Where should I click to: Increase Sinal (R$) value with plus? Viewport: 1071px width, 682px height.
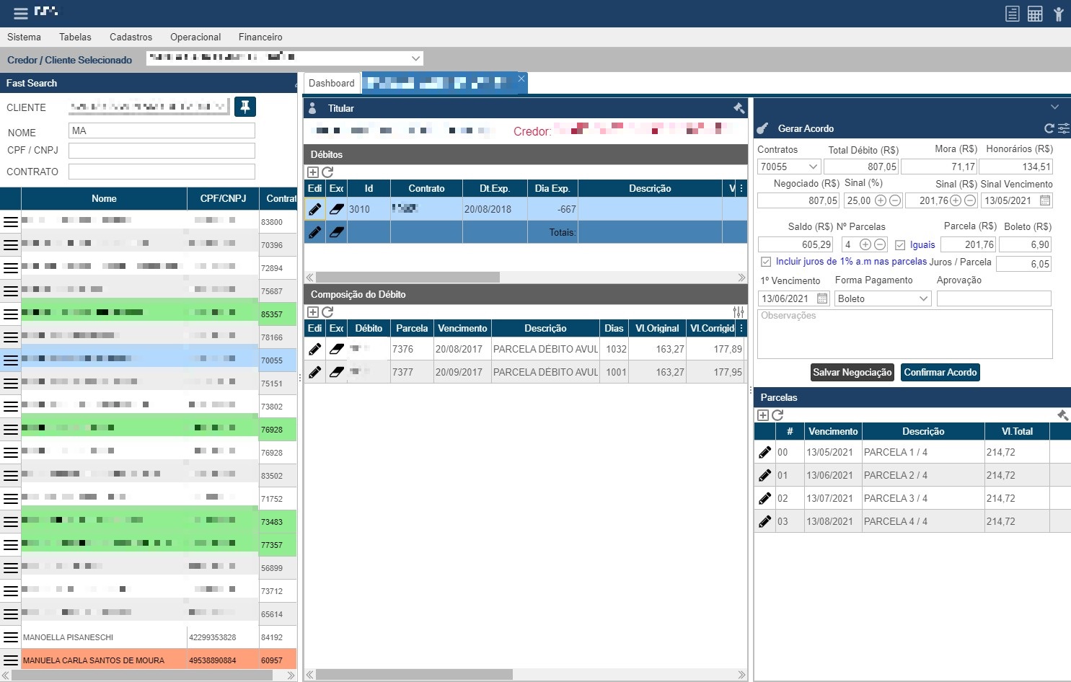[956, 200]
